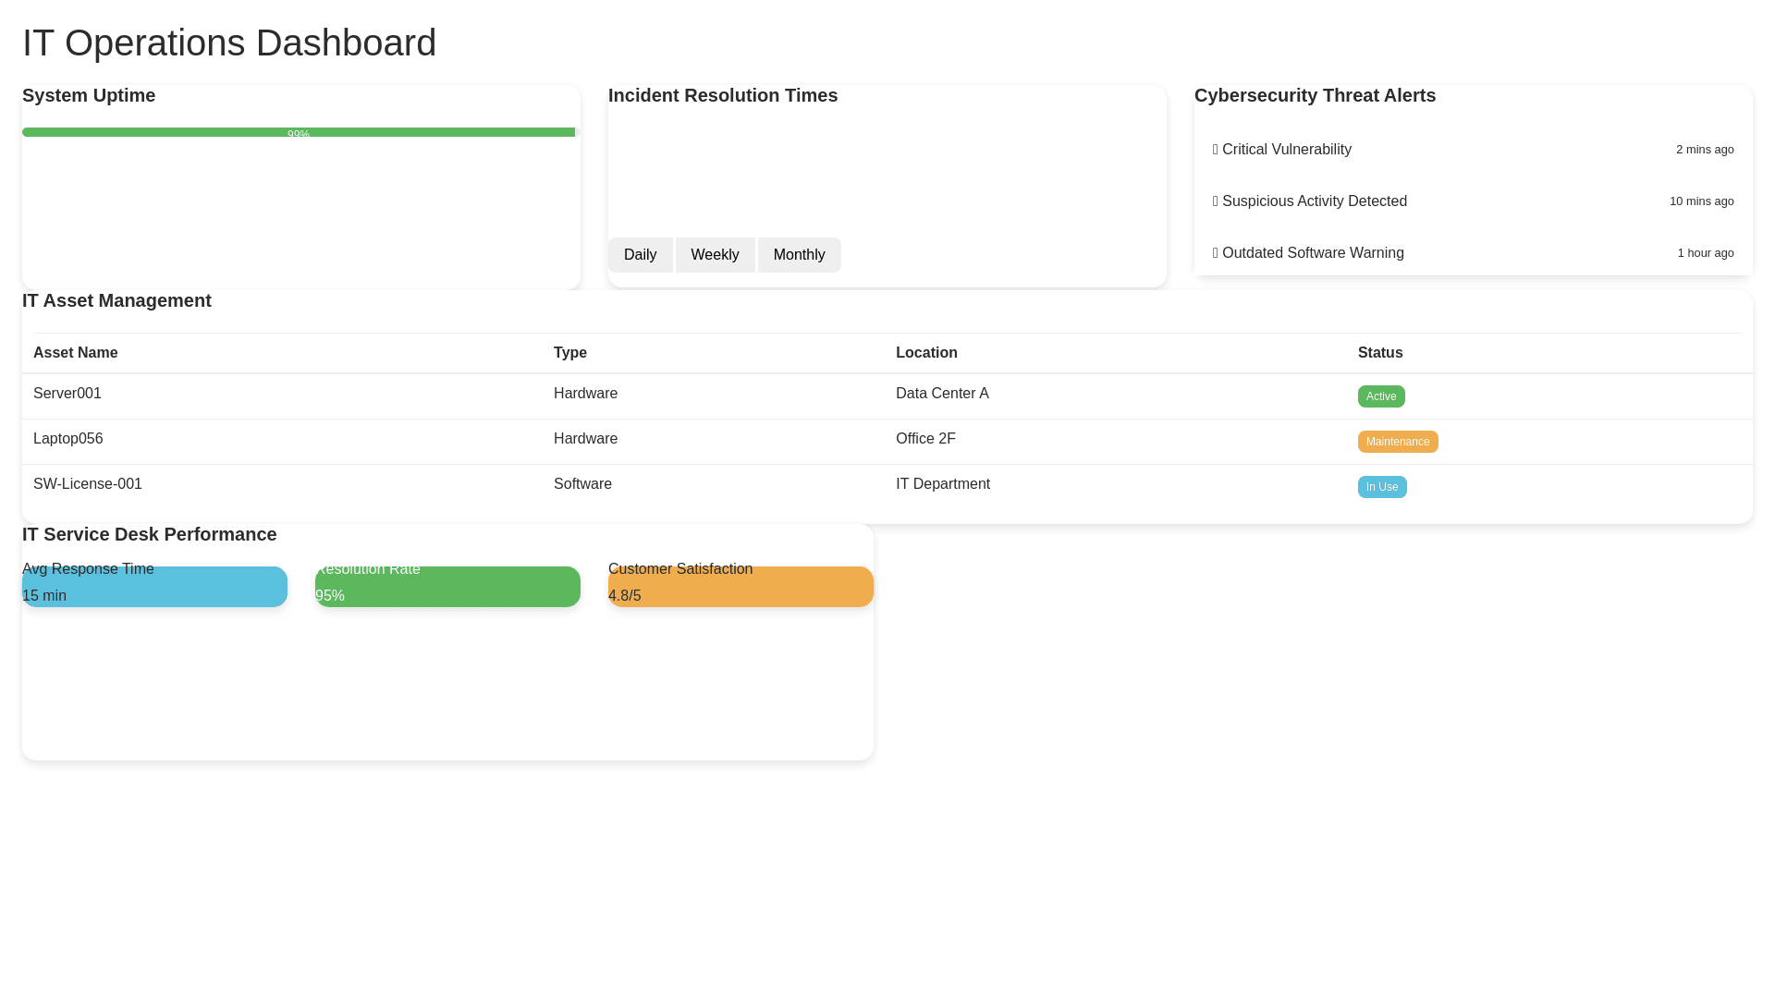Open the Customer Satisfaction card
The width and height of the screenshot is (1775, 998).
coord(741,587)
